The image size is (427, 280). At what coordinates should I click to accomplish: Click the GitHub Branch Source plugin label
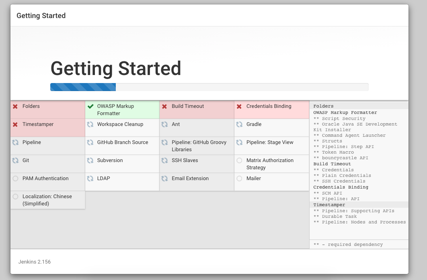(x=123, y=142)
